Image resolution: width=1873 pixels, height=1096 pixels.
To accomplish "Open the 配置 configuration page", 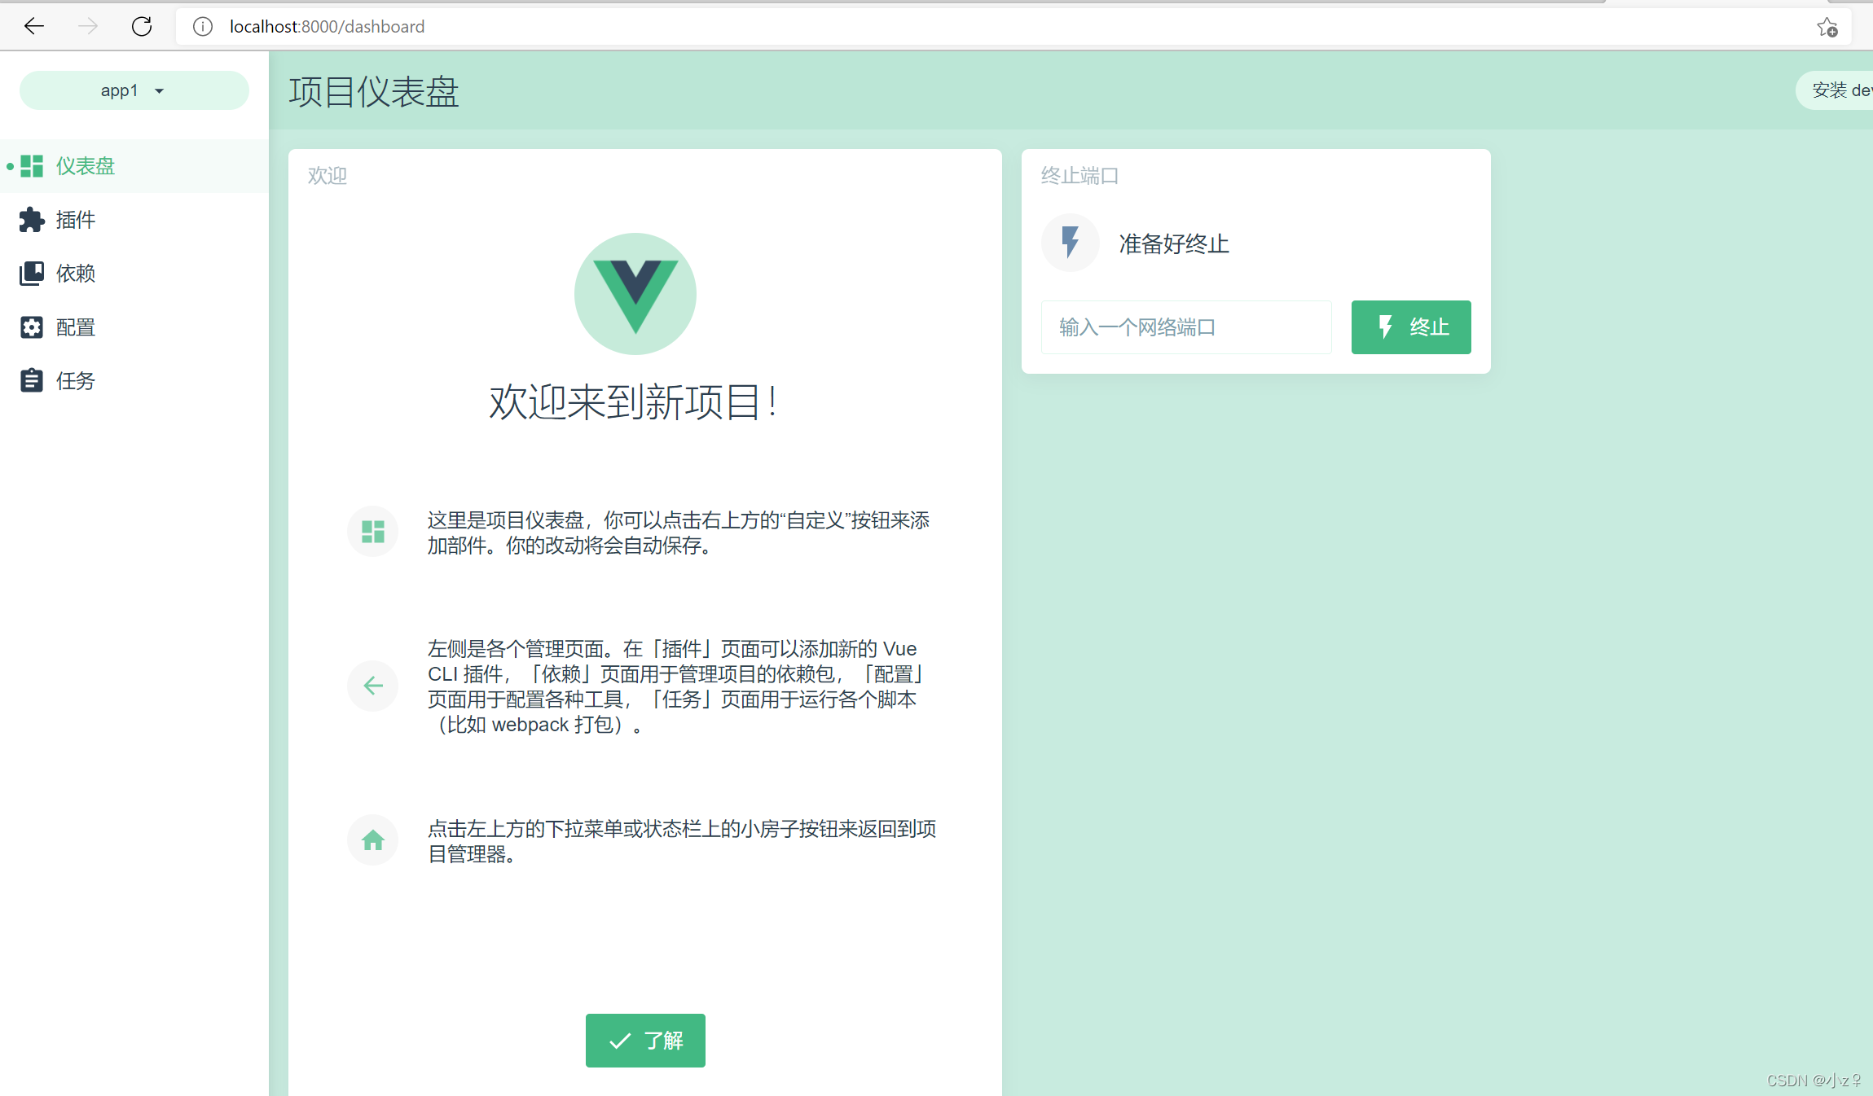I will pyautogui.click(x=32, y=327).
